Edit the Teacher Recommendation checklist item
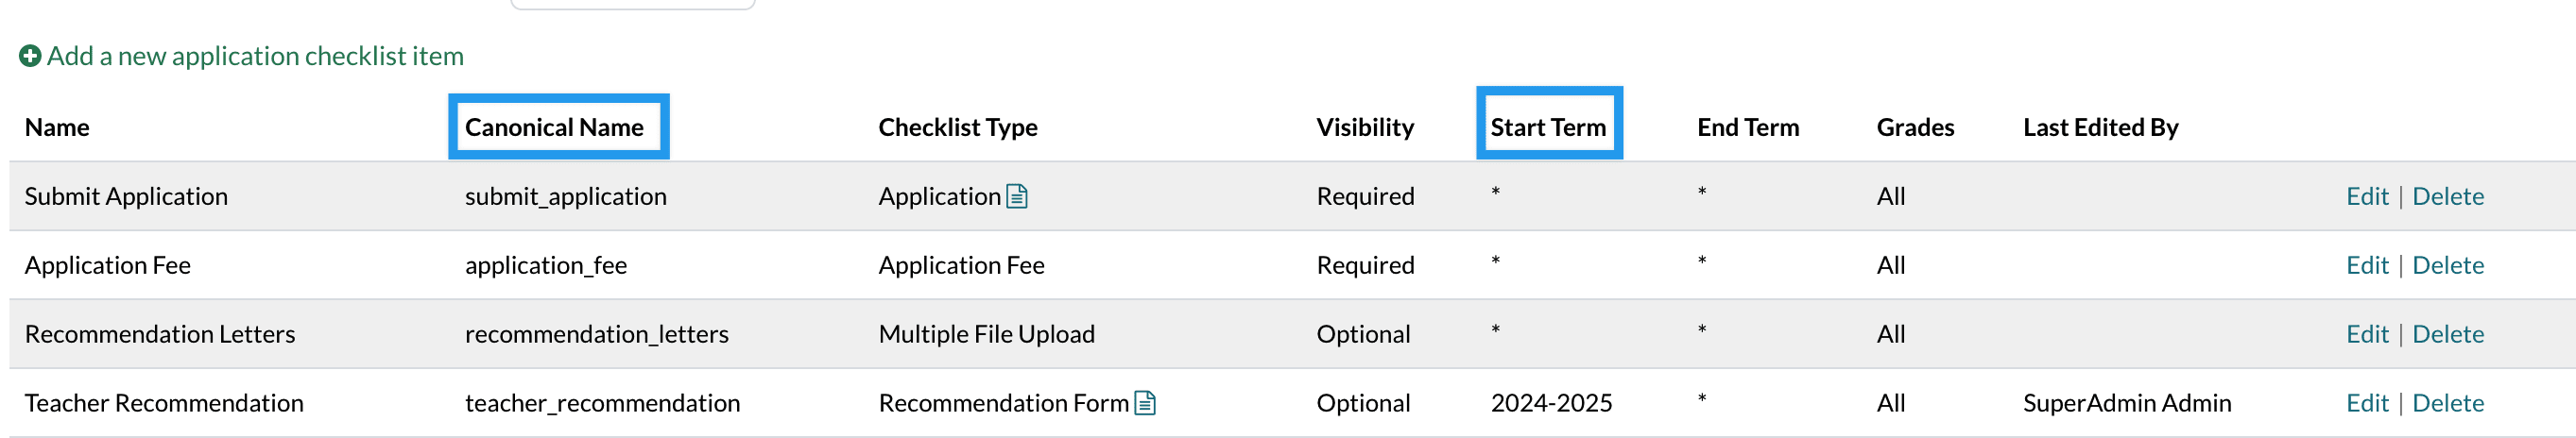The width and height of the screenshot is (2576, 438). point(2366,403)
